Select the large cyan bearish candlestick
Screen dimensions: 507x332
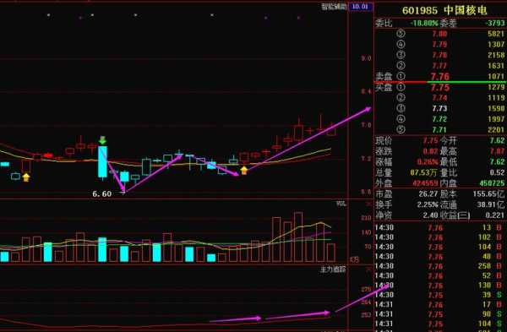click(102, 161)
